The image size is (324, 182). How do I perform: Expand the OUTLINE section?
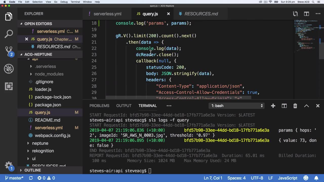pos(32,170)
